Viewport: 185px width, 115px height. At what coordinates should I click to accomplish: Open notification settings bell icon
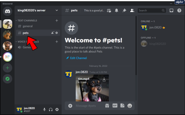click(x=116, y=10)
